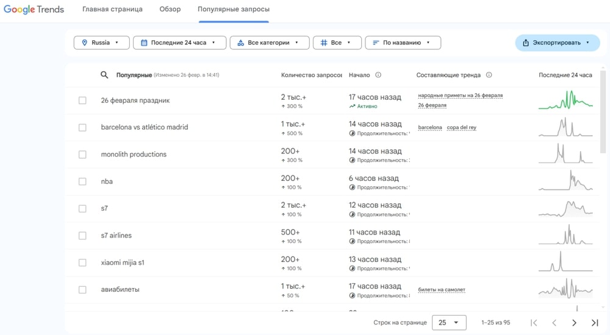Toggle the checkbox for the s7 row
This screenshot has width=610, height=335.
click(82, 208)
